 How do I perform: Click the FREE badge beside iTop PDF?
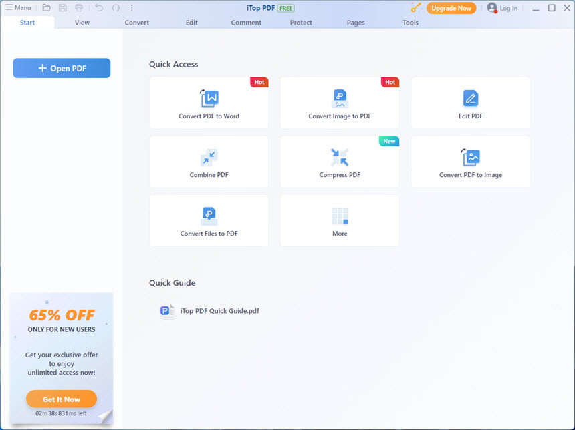coord(285,8)
